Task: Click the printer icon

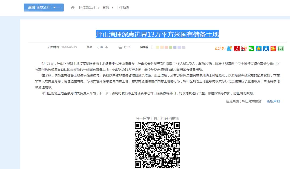Action: pos(121,47)
